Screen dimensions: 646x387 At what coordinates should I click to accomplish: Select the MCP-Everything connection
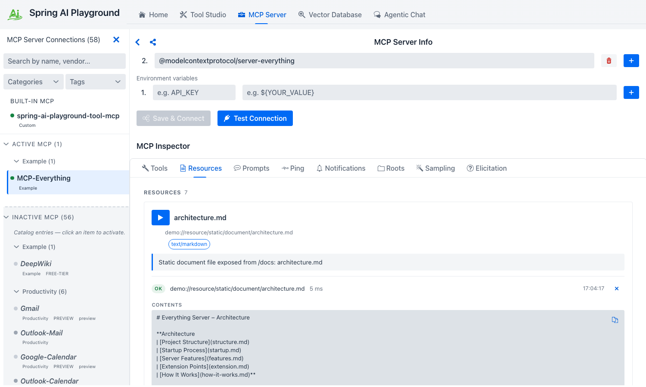[x=68, y=182]
